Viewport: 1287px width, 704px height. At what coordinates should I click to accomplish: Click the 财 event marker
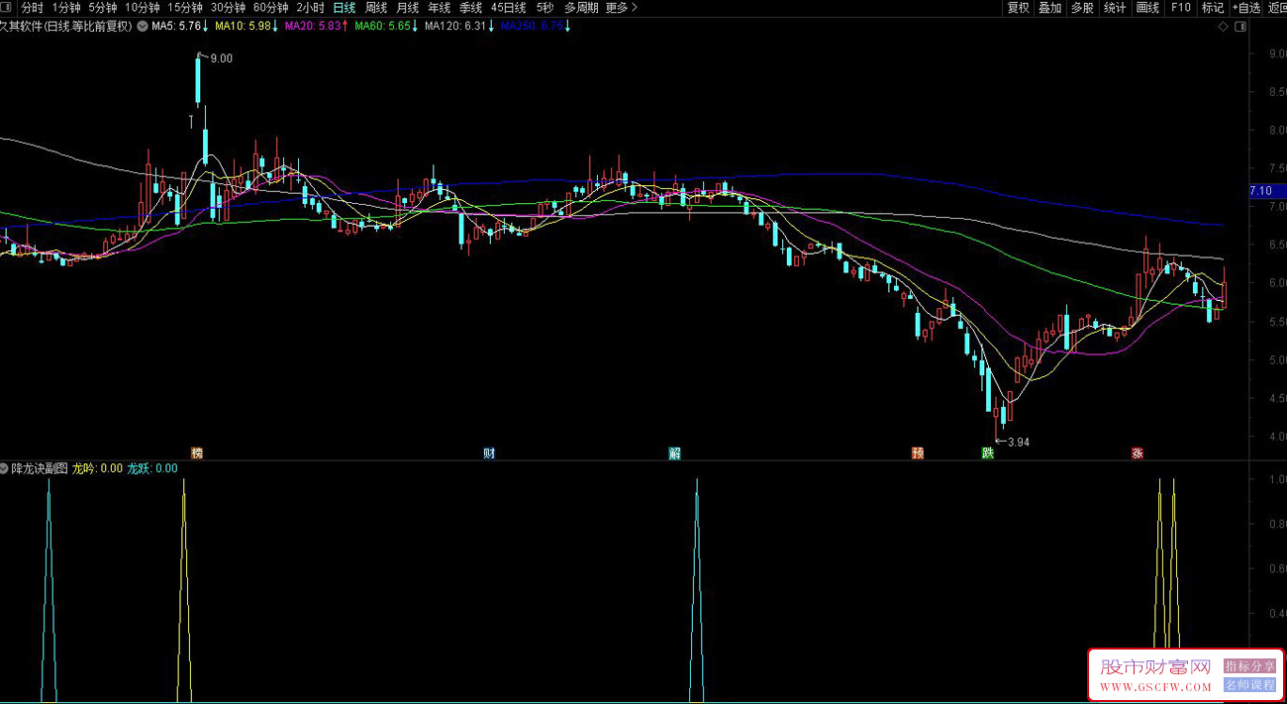tap(489, 453)
